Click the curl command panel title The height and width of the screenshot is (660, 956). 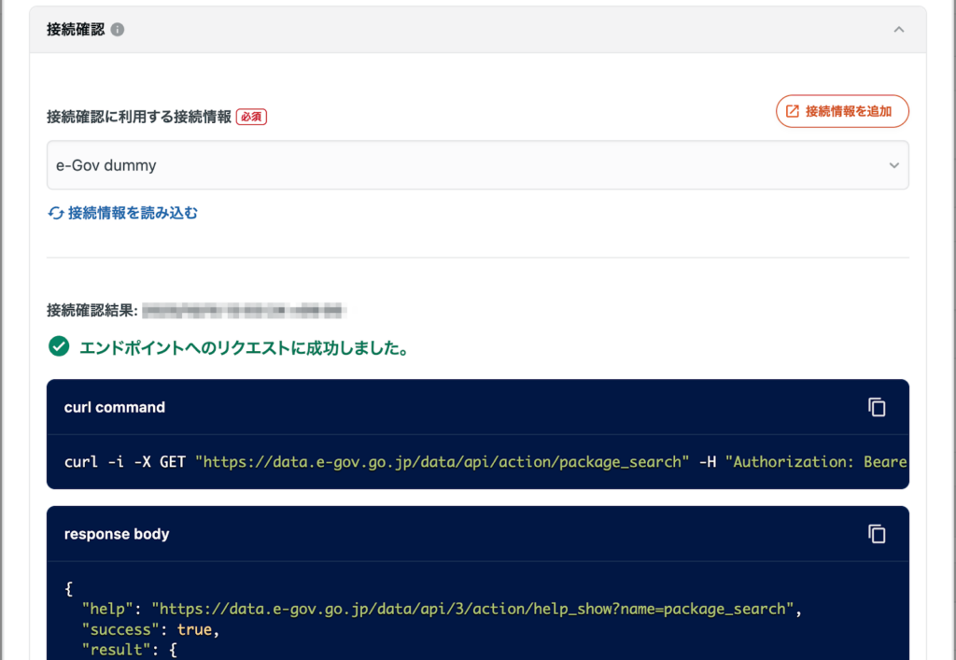pos(115,407)
